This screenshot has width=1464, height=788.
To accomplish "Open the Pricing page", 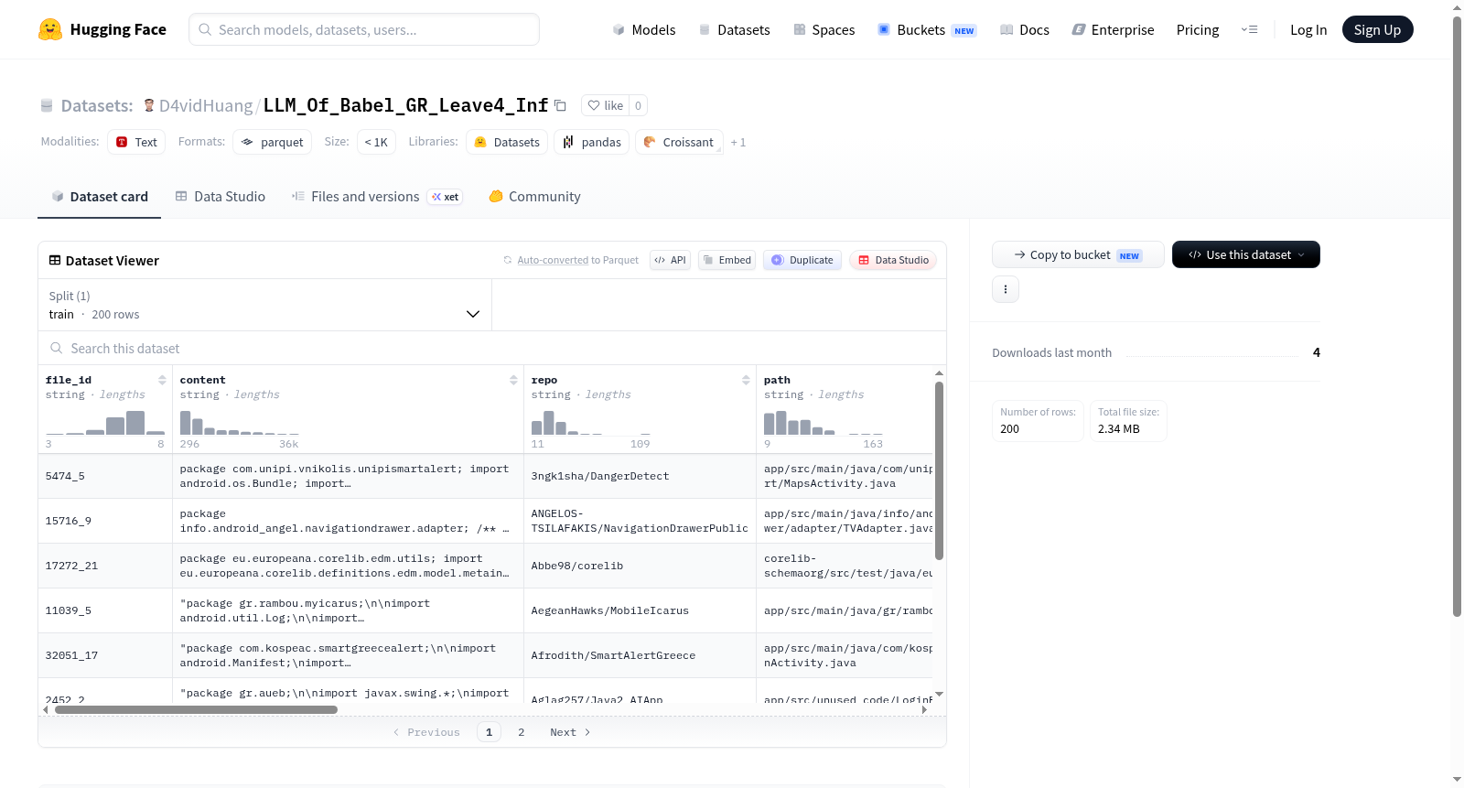I will point(1198,29).
